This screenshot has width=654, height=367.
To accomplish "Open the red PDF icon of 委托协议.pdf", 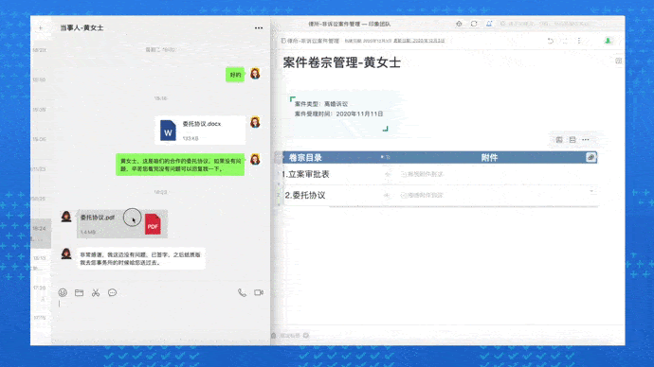I will pos(153,224).
